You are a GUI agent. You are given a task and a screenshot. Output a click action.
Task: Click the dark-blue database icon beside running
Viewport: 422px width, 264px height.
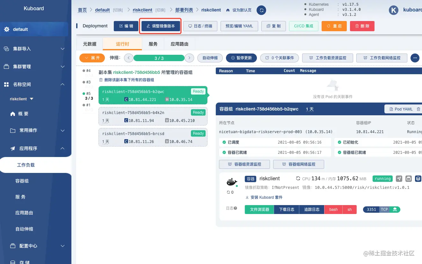[x=418, y=179]
